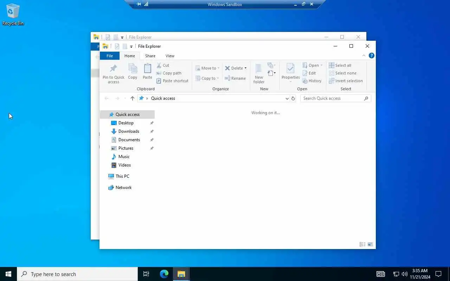
Task: Open the notification center icon
Action: pos(438,274)
